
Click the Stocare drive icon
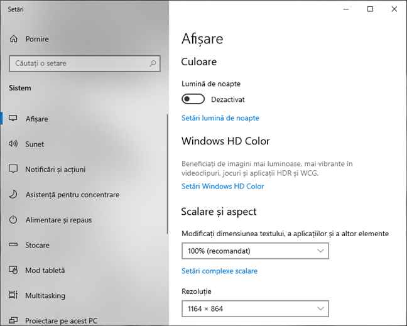13,245
